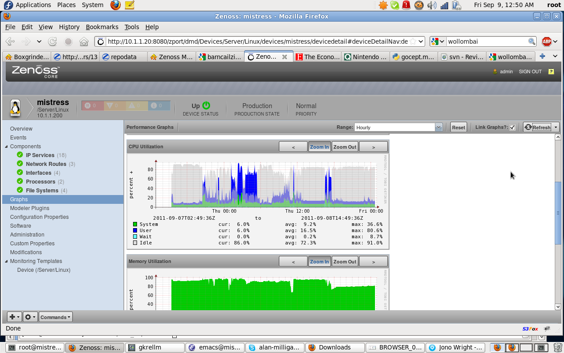This screenshot has width=564, height=353.
Task: Expand the Commands dropdown menu
Action: [x=56, y=317]
